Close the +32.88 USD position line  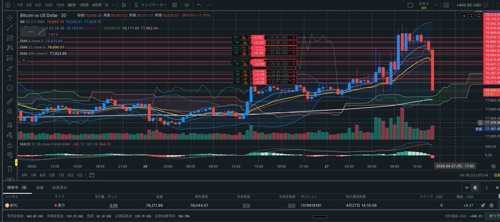point(294,53)
